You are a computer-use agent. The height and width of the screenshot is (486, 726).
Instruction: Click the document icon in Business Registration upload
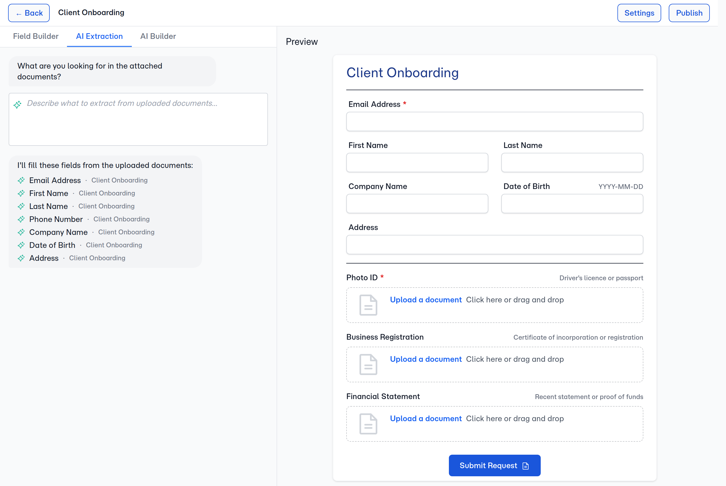[368, 364]
